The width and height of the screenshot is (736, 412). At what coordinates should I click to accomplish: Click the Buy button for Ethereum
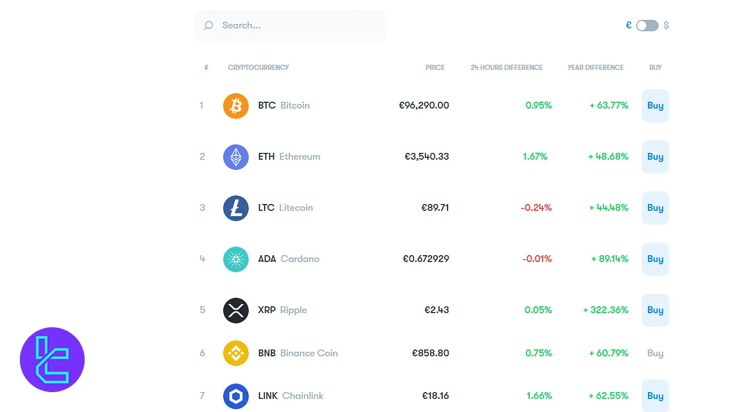pos(655,156)
